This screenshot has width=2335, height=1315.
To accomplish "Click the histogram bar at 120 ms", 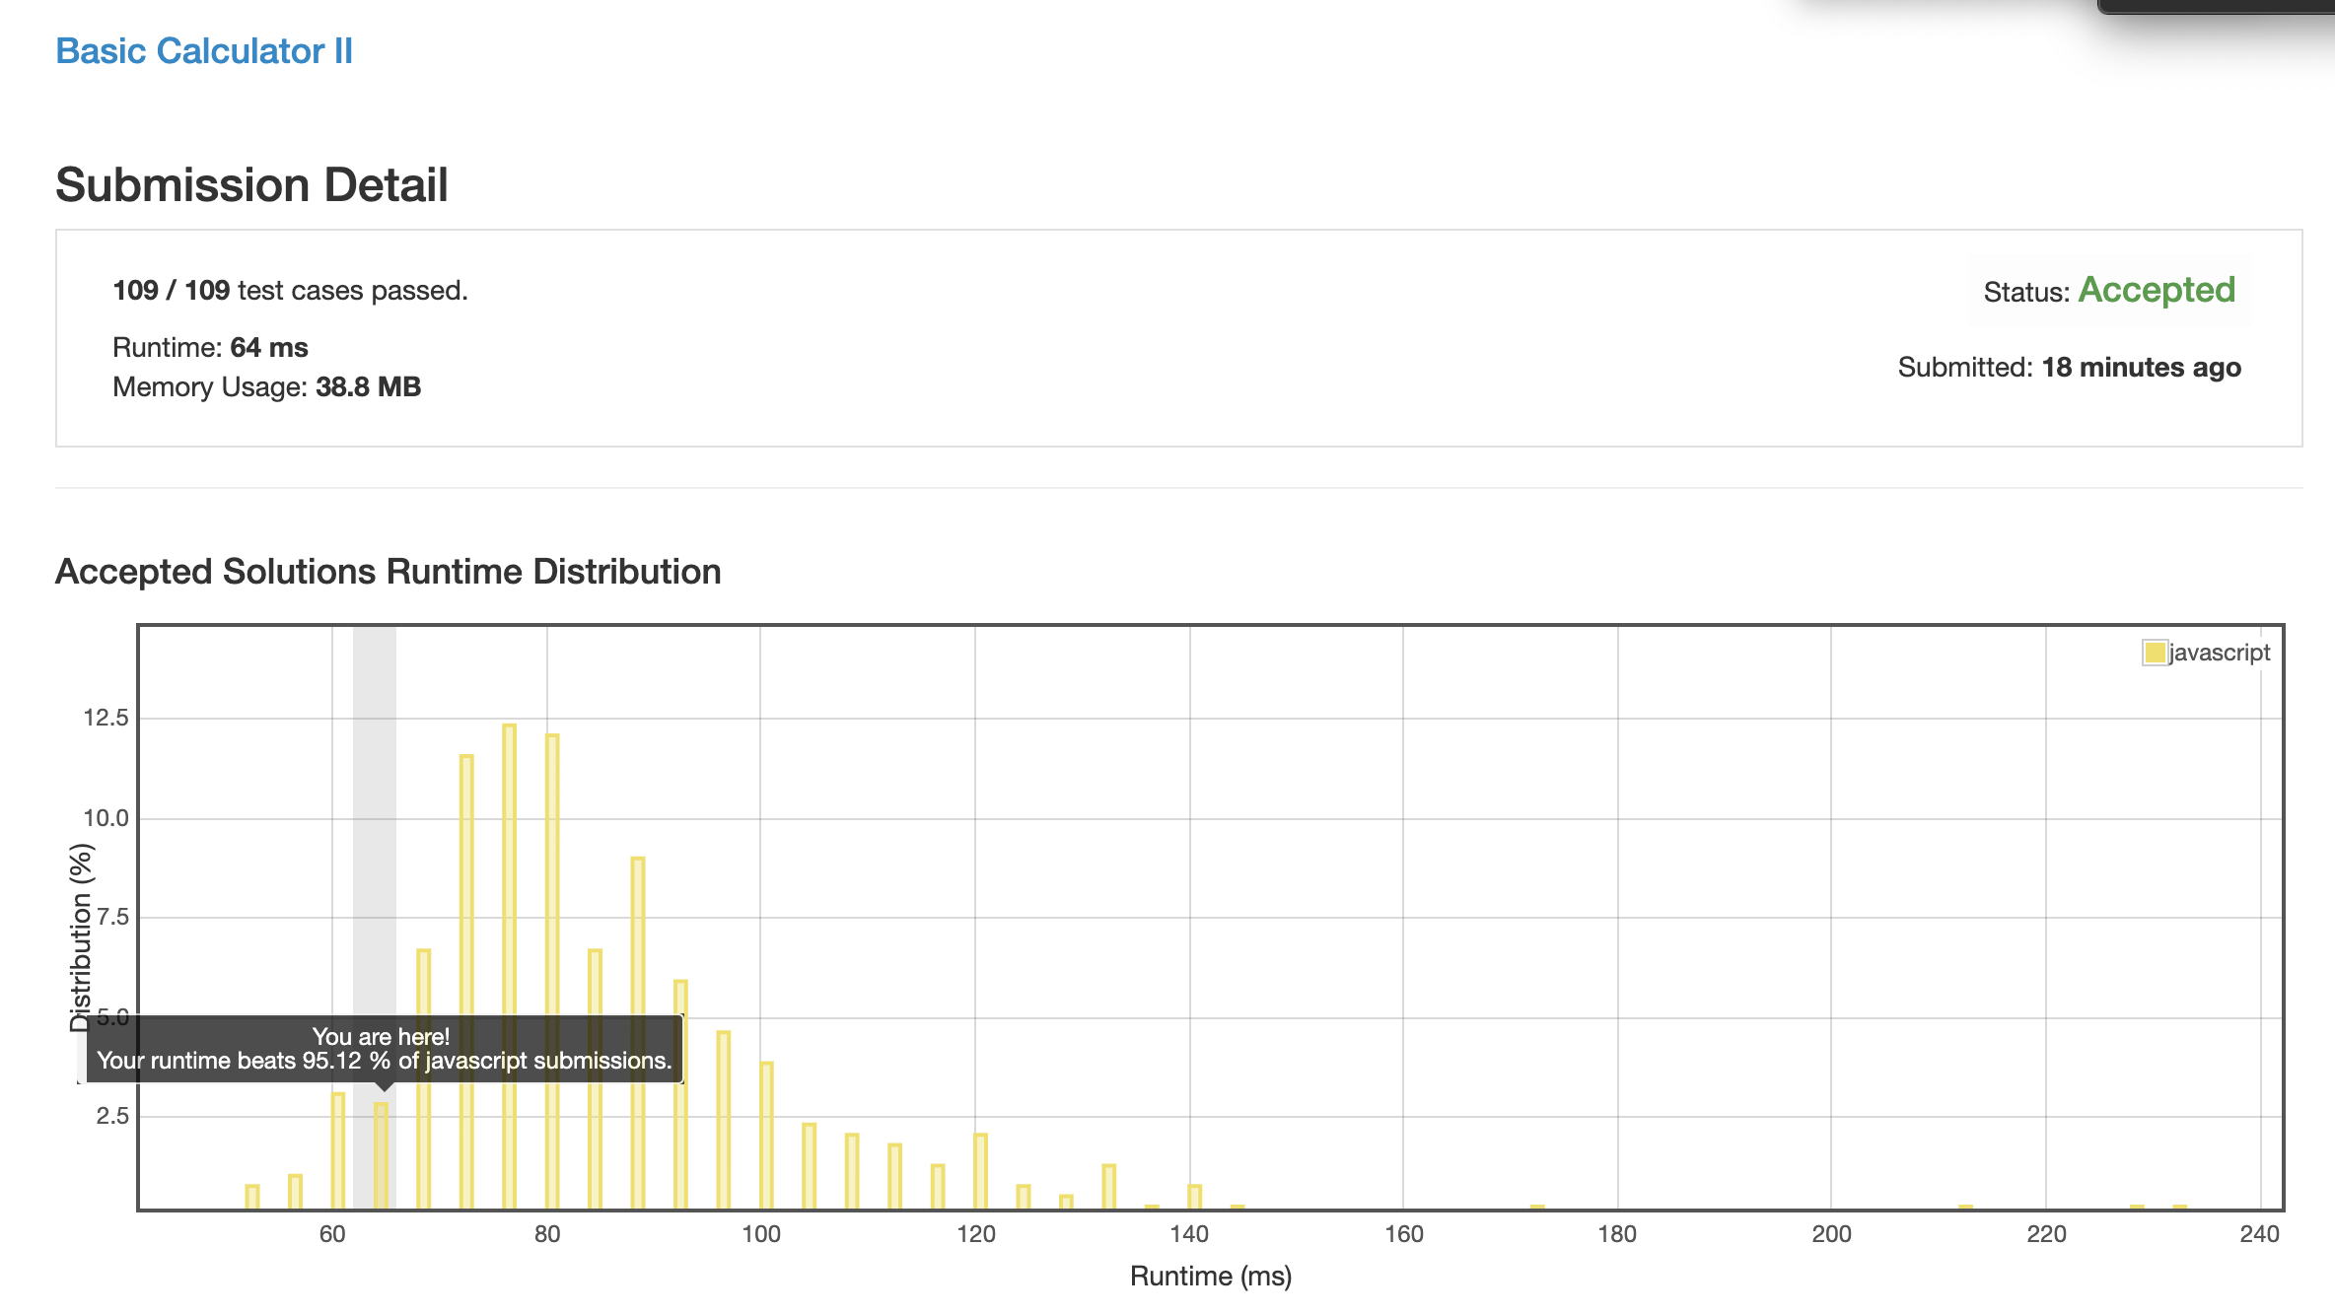I will point(980,1172).
